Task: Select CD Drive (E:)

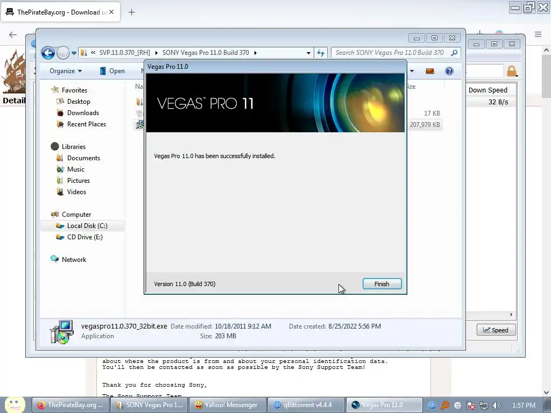Action: pos(84,237)
